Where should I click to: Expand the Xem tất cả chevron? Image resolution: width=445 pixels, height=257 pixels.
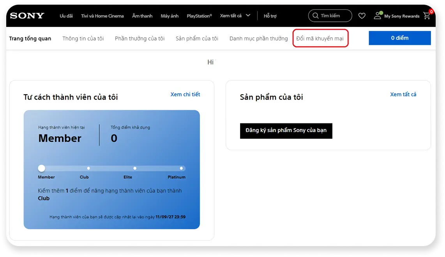pyautogui.click(x=248, y=15)
